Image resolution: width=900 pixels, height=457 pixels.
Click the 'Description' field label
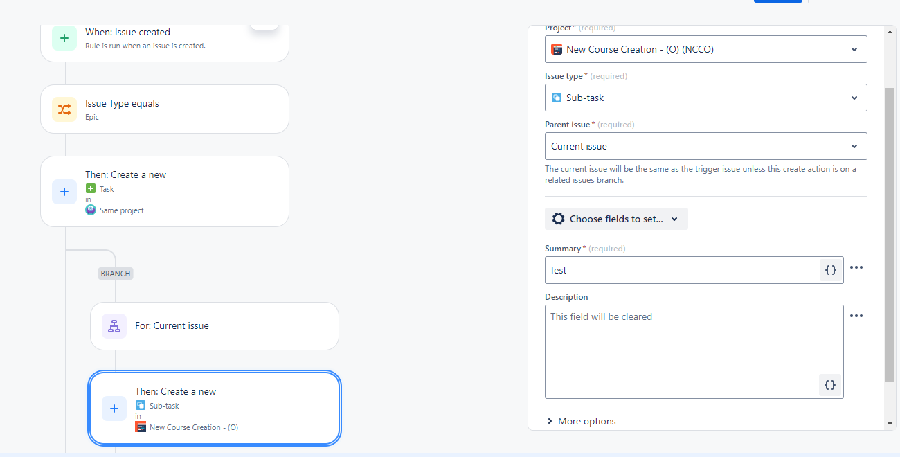tap(566, 297)
